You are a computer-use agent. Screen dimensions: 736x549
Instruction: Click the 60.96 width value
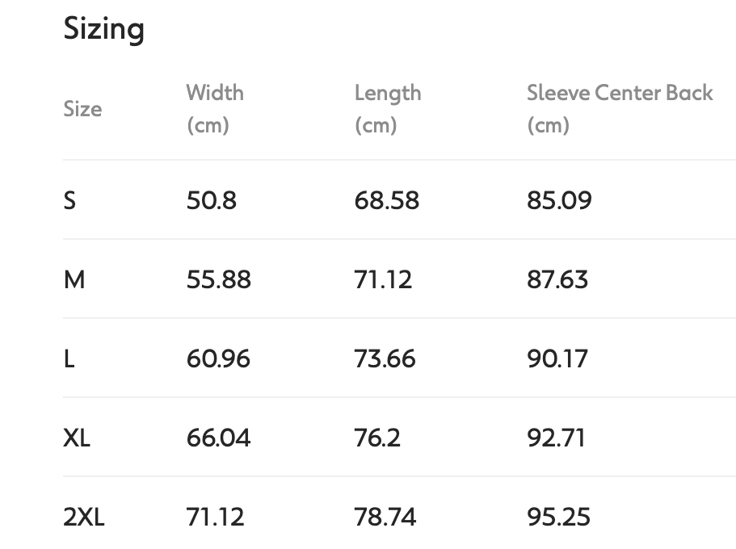click(218, 358)
